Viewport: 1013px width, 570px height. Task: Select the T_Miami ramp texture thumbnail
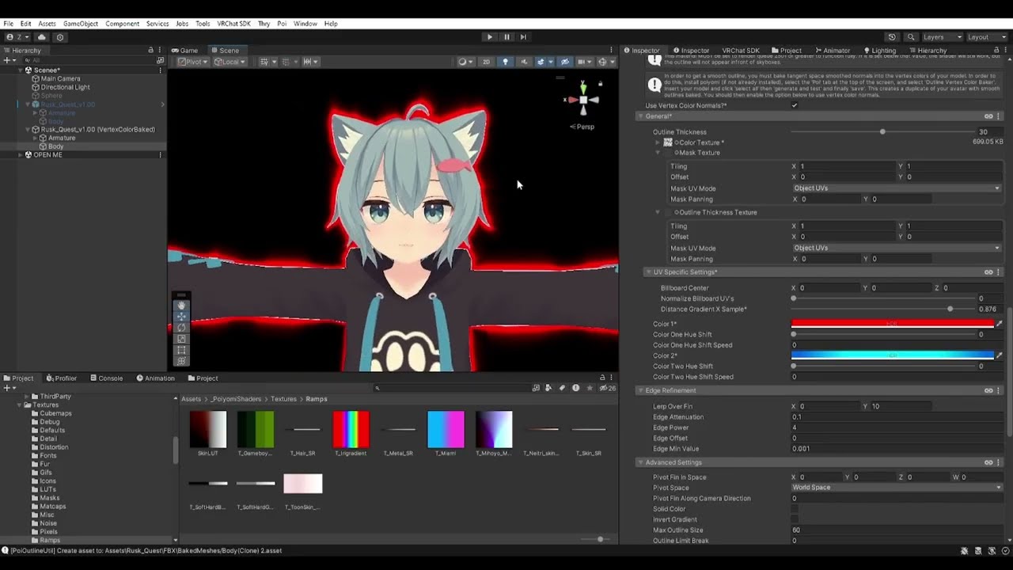pos(446,430)
